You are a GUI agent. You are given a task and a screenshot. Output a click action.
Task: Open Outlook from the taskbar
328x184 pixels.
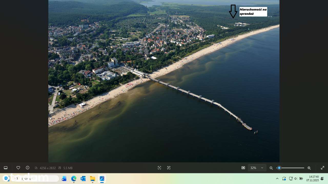coord(83,179)
